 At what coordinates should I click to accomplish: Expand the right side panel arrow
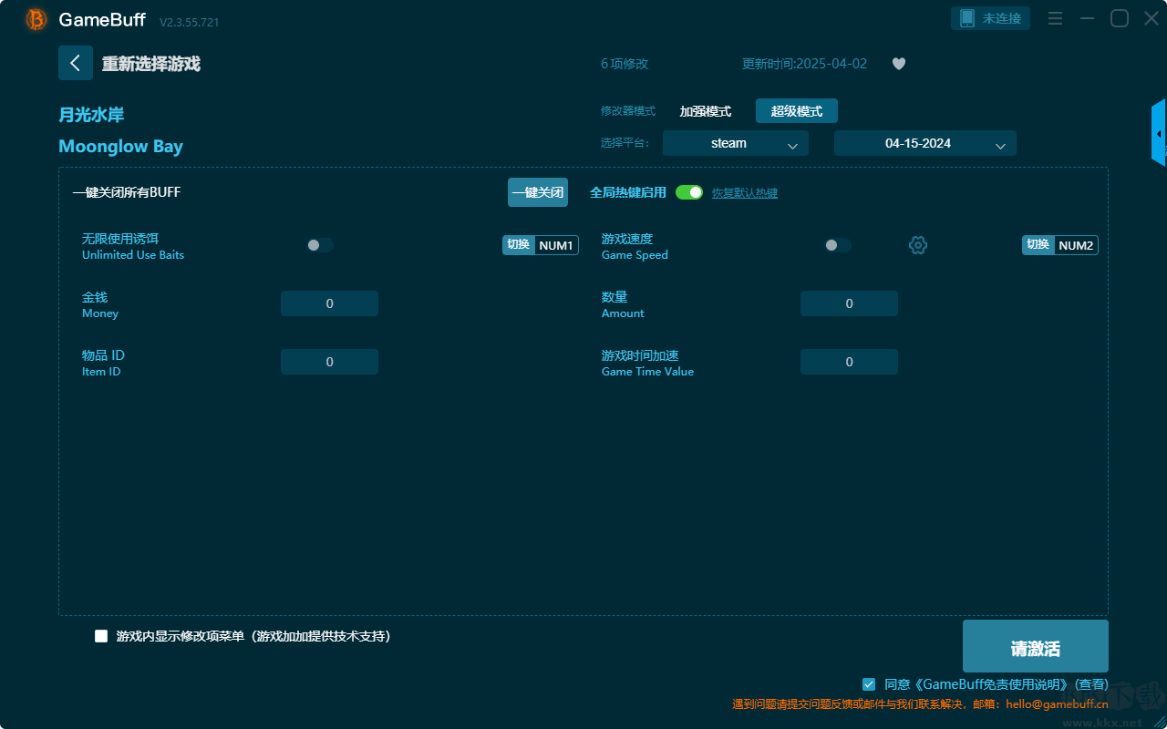click(x=1159, y=133)
